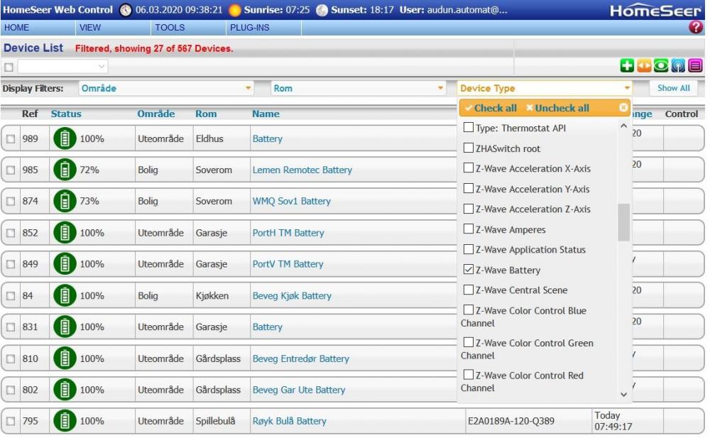Click the device type list scrollbar thumb
Screen dimensions: 710x438
coord(623,222)
